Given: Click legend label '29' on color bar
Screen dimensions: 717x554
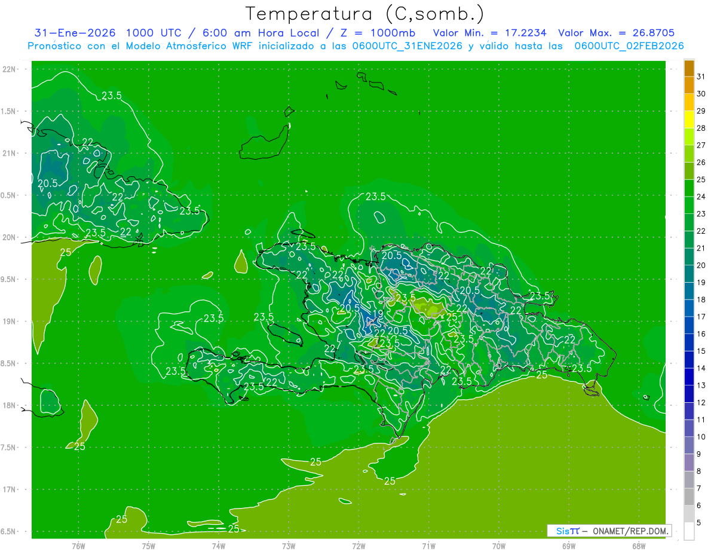Looking at the screenshot, I should [x=701, y=111].
